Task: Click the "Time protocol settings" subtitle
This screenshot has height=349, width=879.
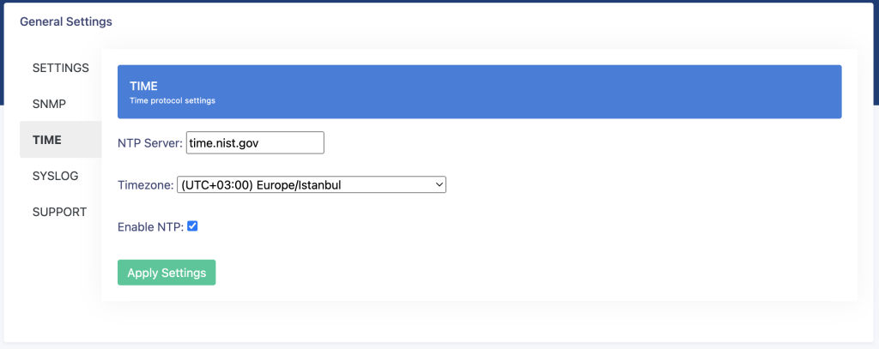Action: [173, 101]
